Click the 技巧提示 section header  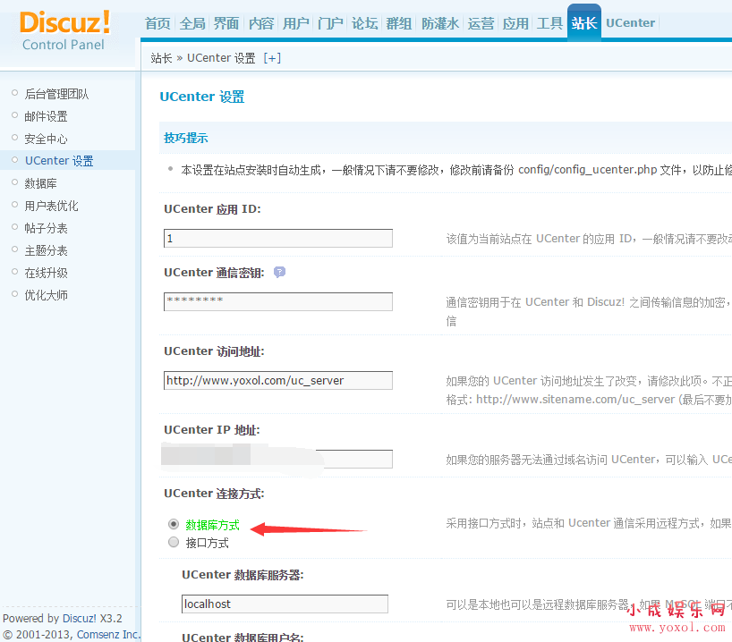(x=186, y=138)
